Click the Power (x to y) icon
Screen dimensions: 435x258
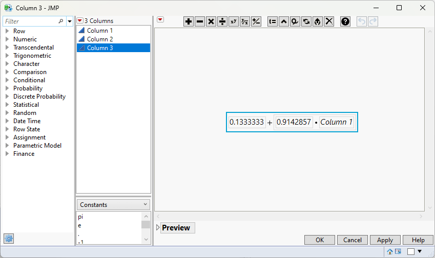click(234, 21)
